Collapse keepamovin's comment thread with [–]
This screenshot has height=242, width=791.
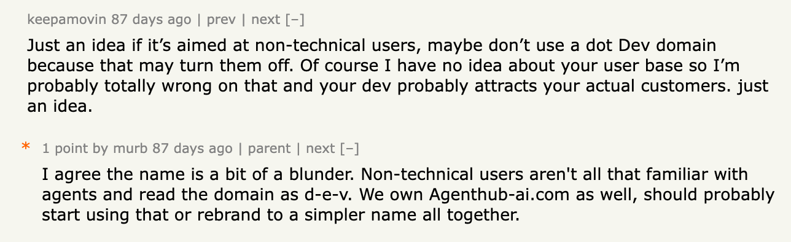(294, 20)
